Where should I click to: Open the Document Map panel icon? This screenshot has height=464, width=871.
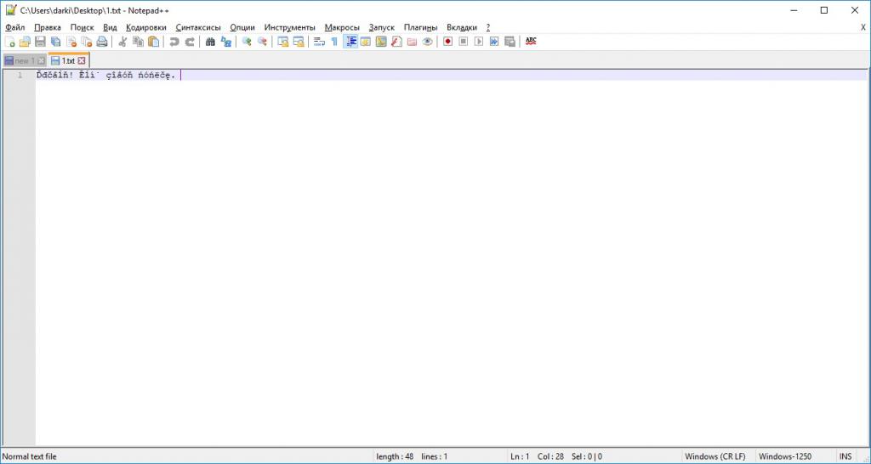click(x=381, y=42)
